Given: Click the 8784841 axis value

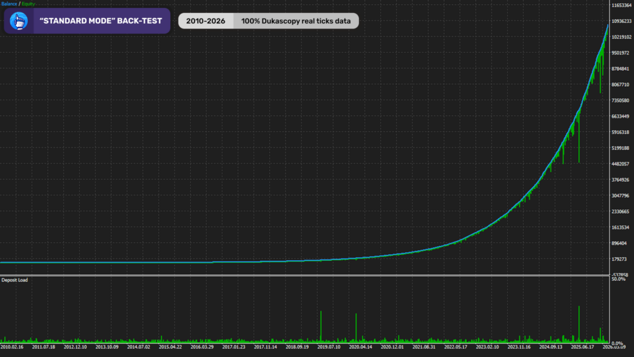Looking at the screenshot, I should point(622,69).
